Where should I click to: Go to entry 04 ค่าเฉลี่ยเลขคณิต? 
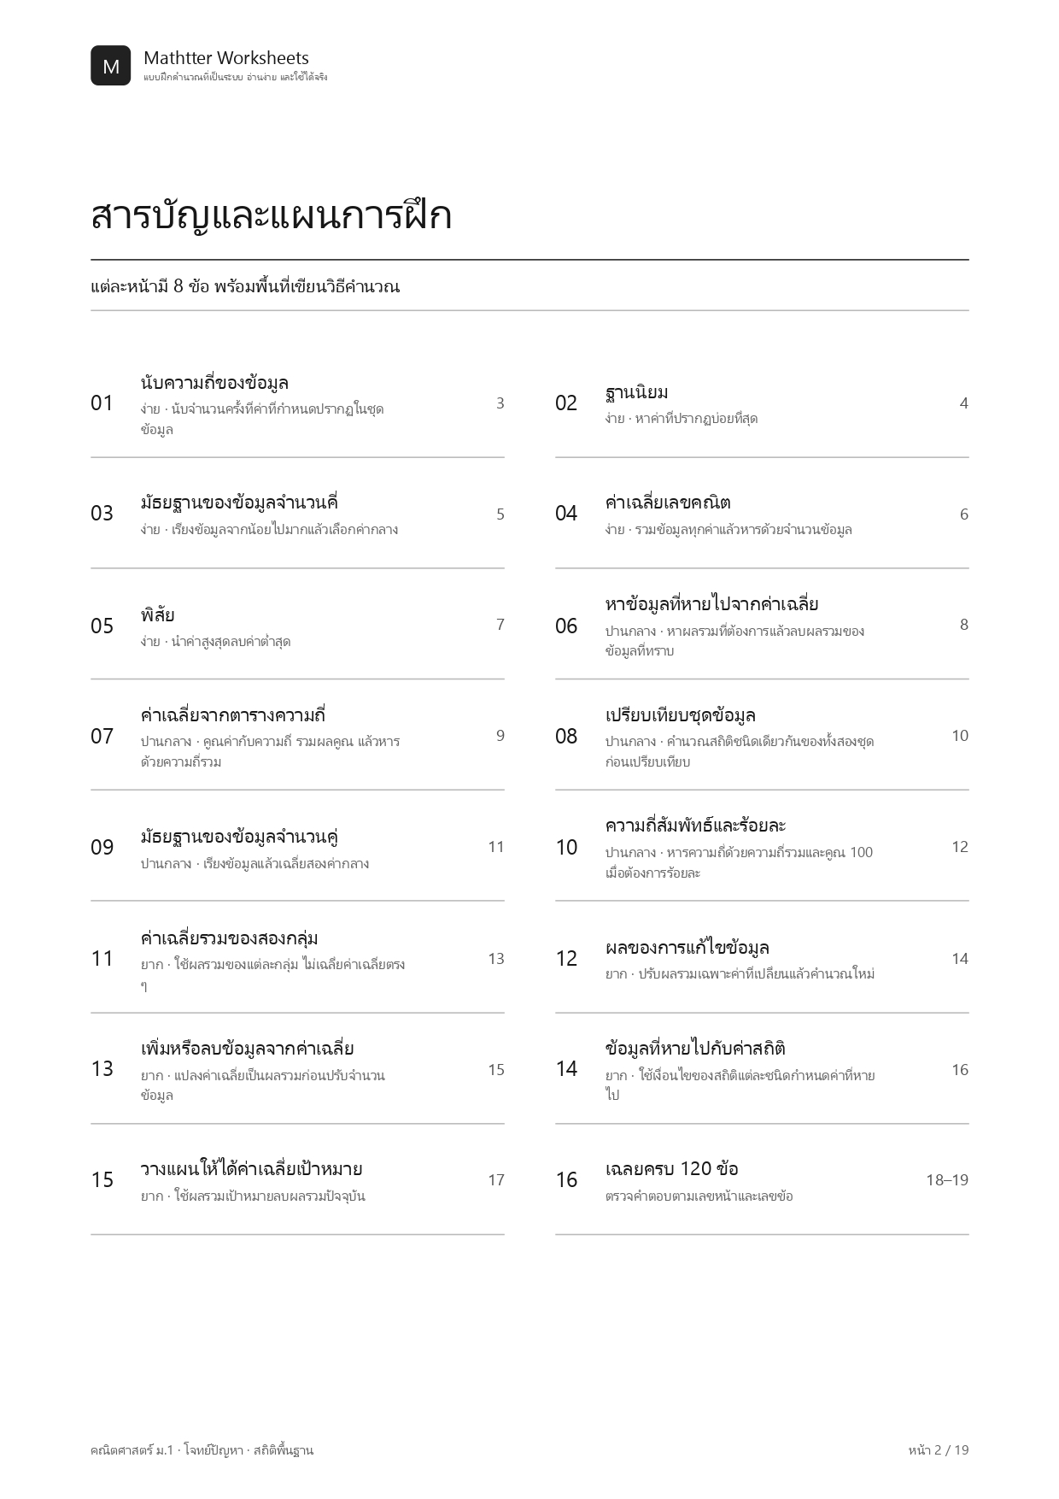(762, 514)
